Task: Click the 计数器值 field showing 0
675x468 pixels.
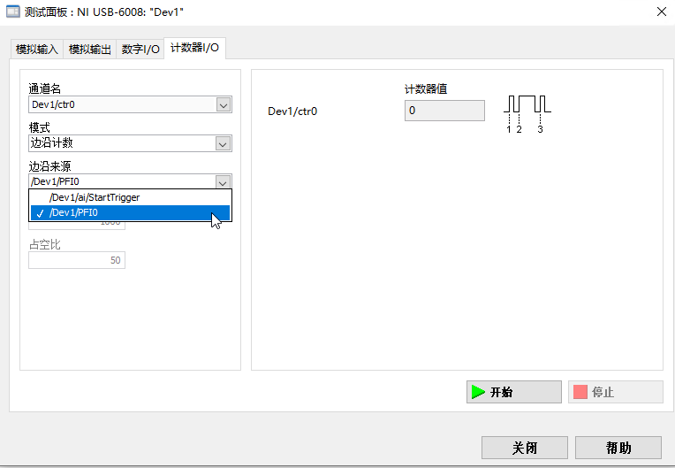Action: click(x=444, y=111)
